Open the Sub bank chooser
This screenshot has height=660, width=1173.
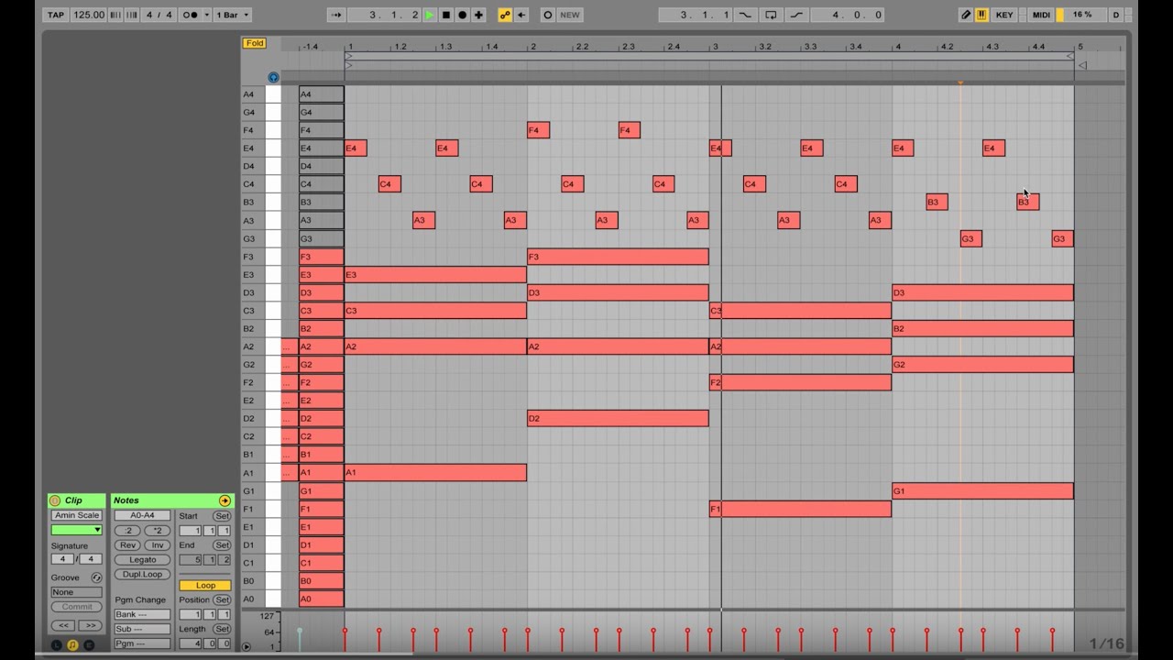point(142,629)
